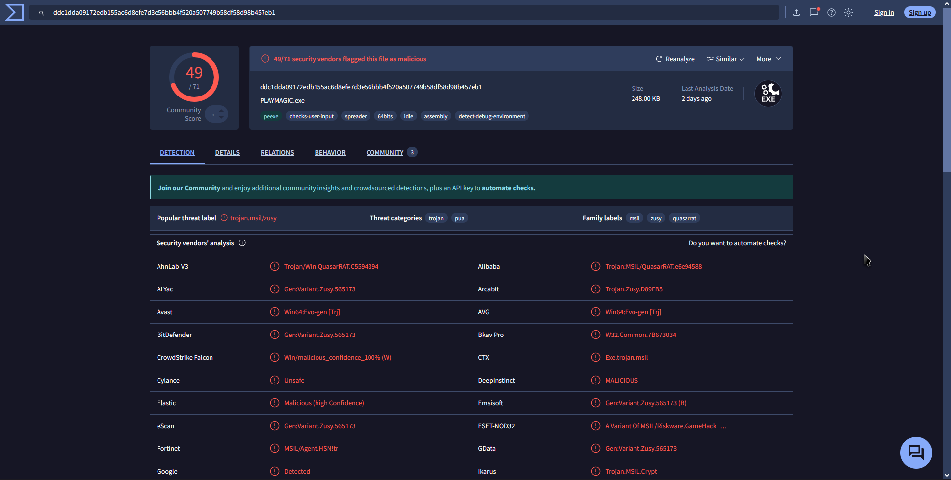Click the 64bits tag
This screenshot has height=480, width=951.
coord(385,116)
